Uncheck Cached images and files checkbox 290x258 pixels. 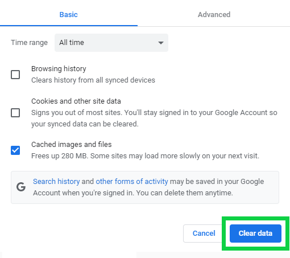[x=15, y=150]
